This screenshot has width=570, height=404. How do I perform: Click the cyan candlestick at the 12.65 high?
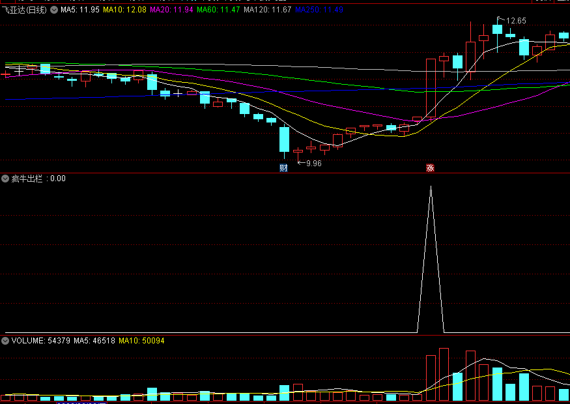(x=497, y=29)
